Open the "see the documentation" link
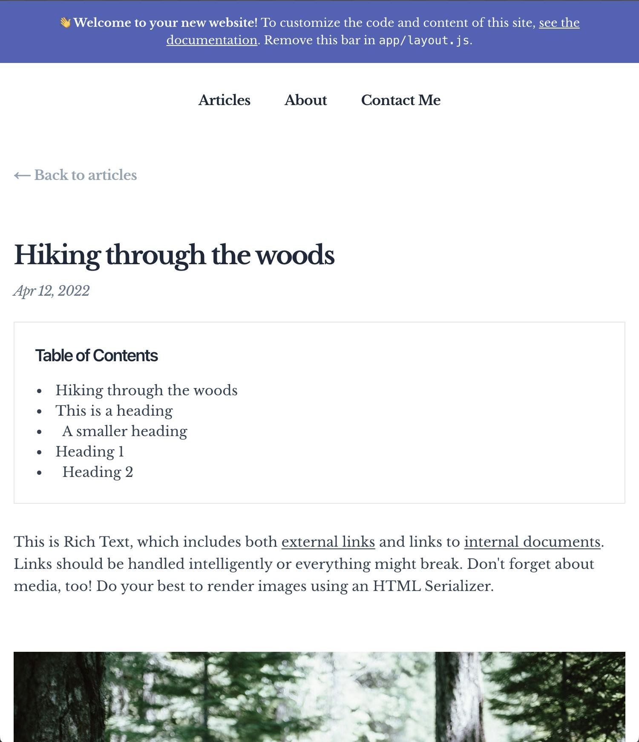This screenshot has height=742, width=639. pos(558,23)
